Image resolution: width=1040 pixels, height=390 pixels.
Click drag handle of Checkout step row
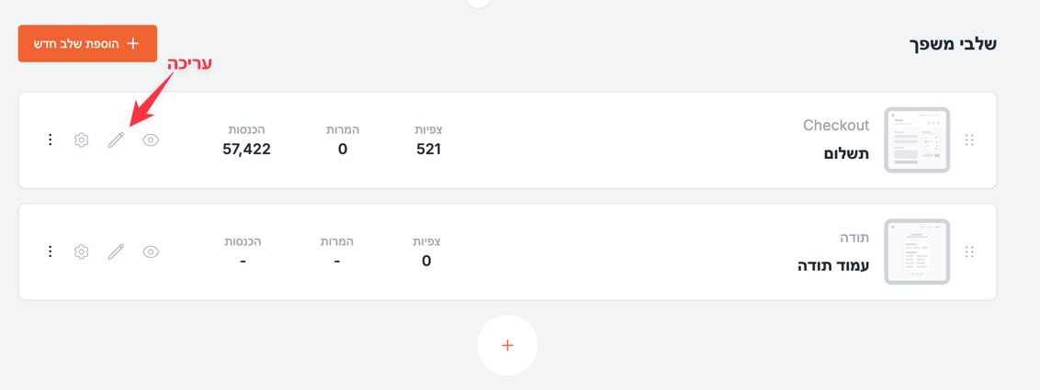point(969,140)
